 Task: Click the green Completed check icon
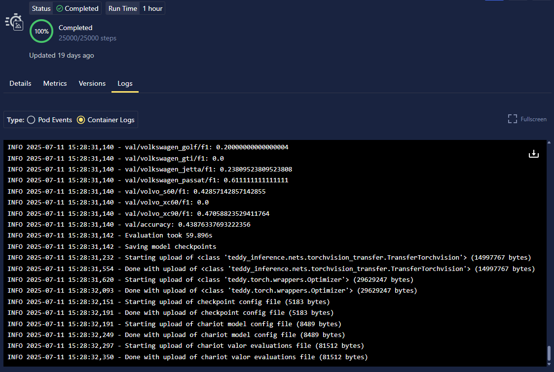(x=59, y=8)
